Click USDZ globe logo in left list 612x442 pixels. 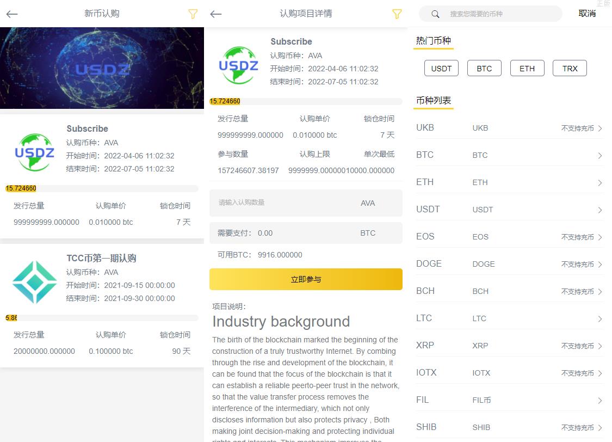tap(34, 152)
